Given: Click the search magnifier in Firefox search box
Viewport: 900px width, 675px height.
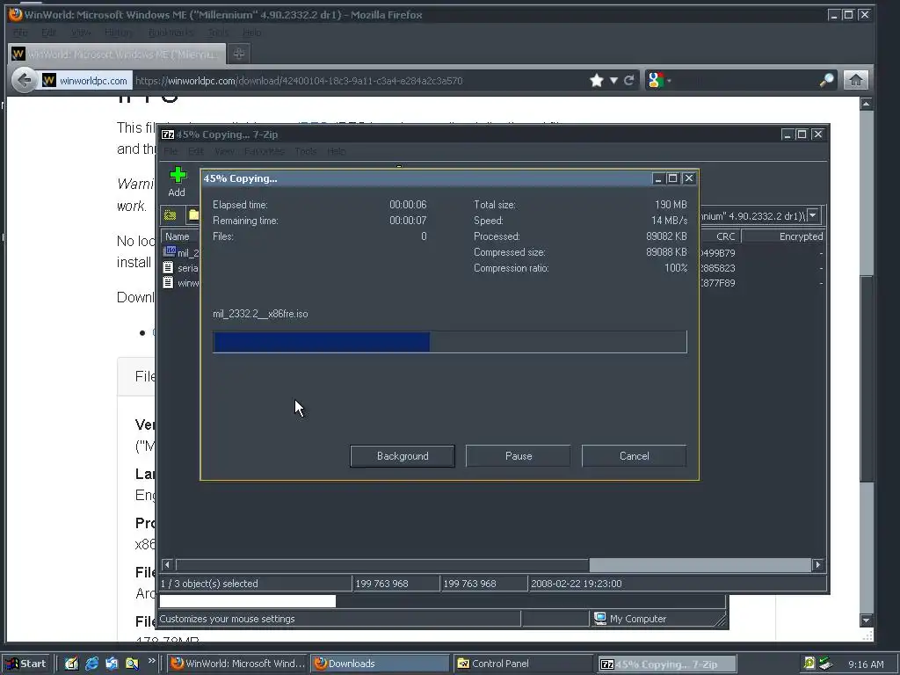Looking at the screenshot, I should pos(826,80).
